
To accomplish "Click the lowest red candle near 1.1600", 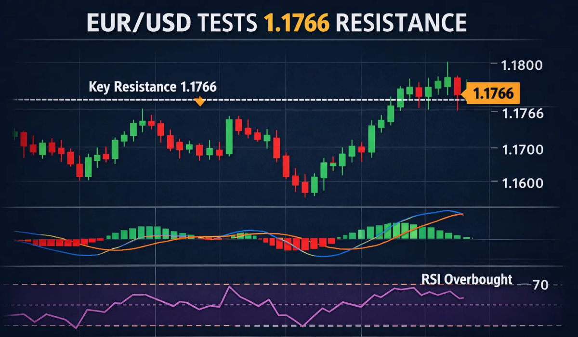I will (x=304, y=187).
